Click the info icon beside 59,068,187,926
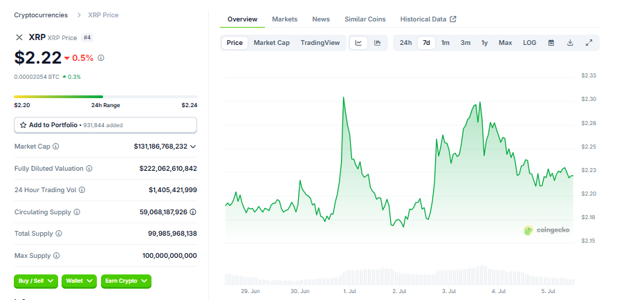 tap(193, 212)
